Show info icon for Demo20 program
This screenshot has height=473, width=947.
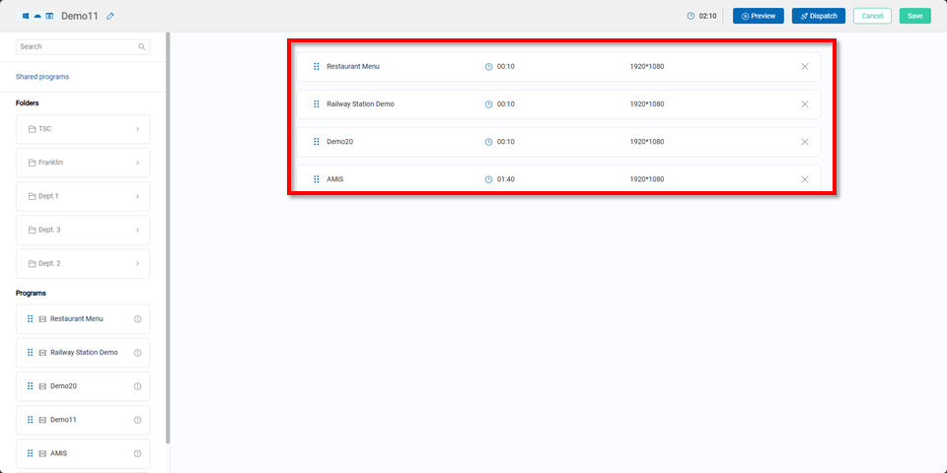click(137, 386)
